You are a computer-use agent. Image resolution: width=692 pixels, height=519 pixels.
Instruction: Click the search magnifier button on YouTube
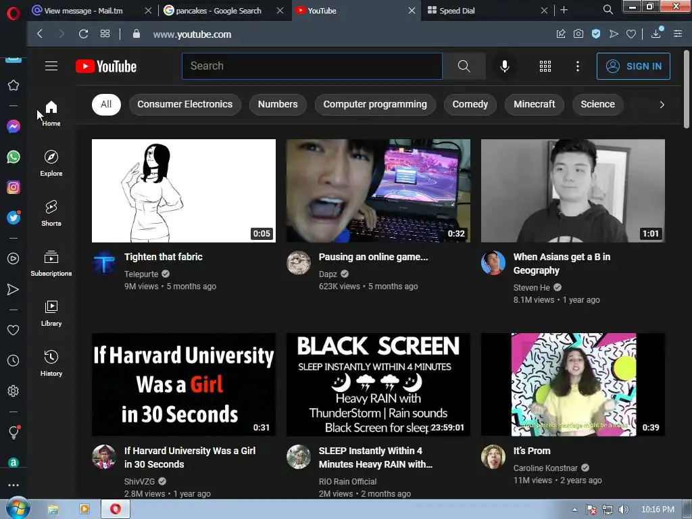(x=464, y=66)
